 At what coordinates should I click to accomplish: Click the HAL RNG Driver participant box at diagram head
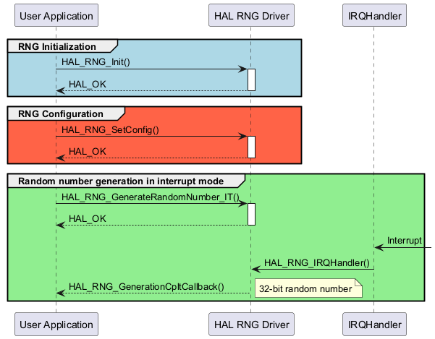(x=251, y=15)
